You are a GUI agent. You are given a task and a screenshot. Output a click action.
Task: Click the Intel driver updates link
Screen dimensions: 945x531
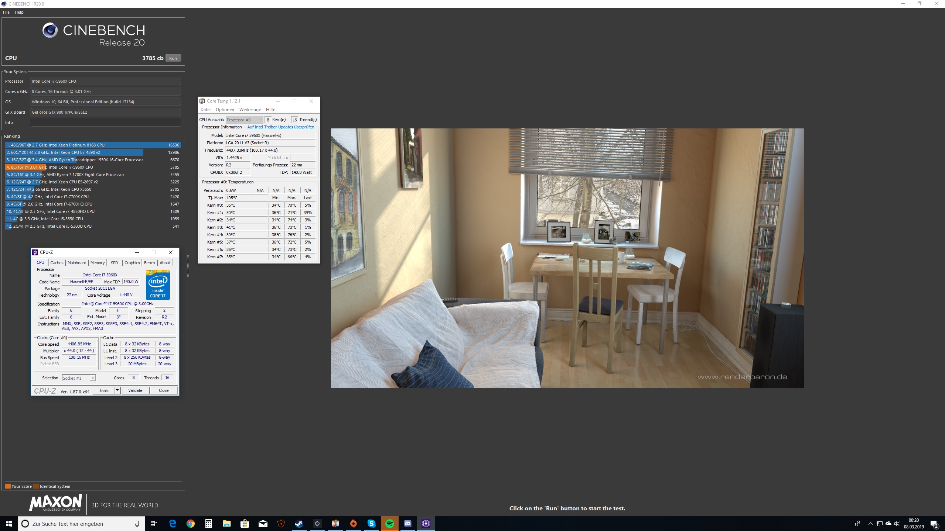(x=280, y=127)
